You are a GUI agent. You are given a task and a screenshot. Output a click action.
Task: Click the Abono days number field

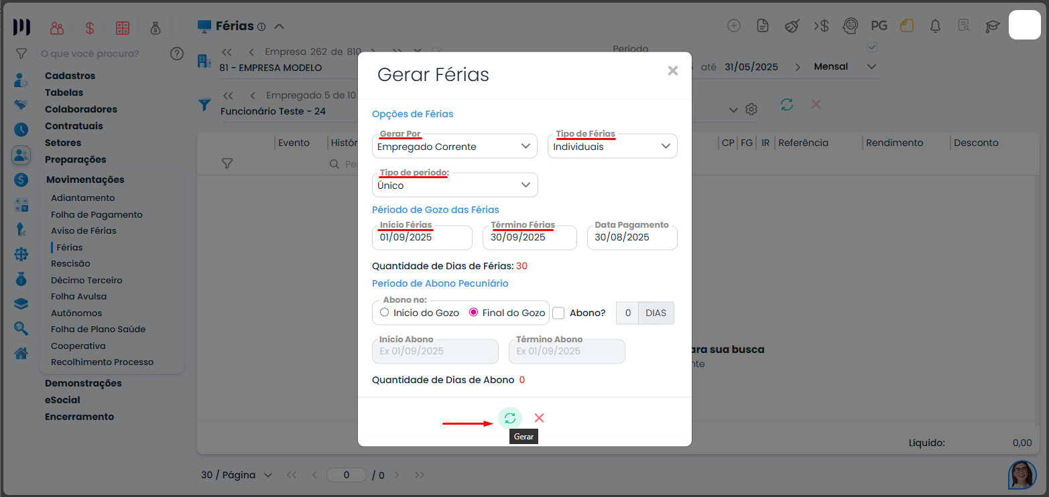coord(627,313)
